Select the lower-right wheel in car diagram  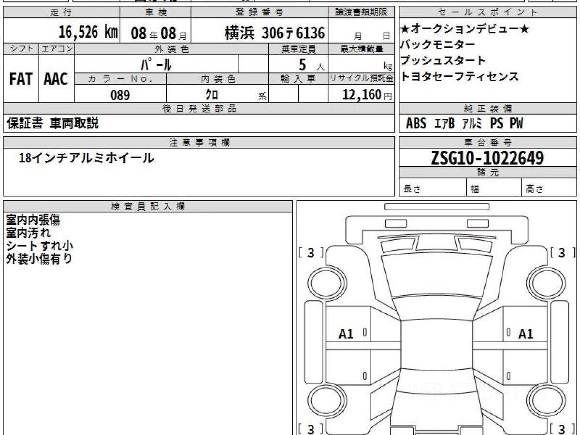[542, 401]
